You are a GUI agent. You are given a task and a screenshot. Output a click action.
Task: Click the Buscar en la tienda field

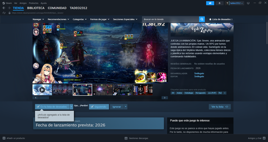(x=171, y=19)
